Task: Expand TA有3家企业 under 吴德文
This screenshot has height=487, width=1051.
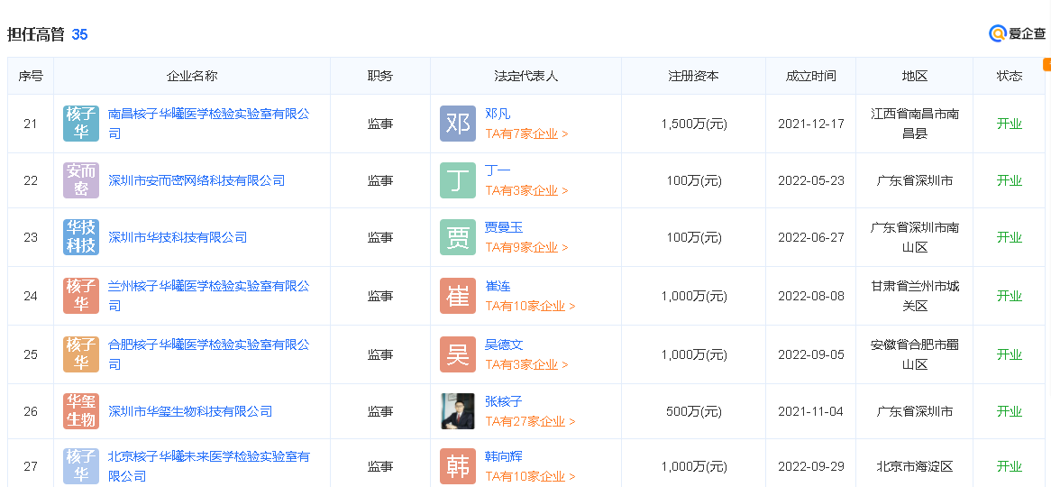Action: (526, 364)
